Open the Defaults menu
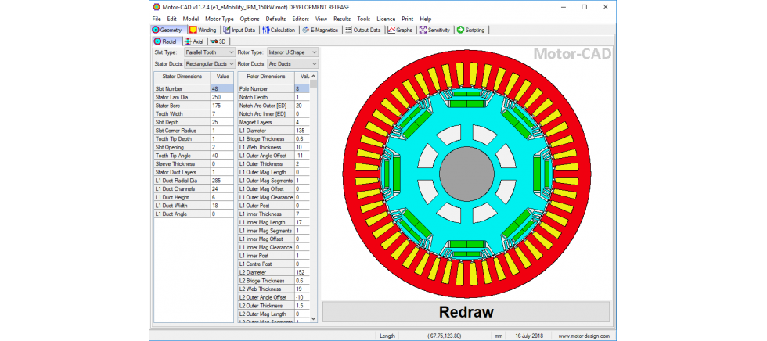The width and height of the screenshot is (767, 341). pyautogui.click(x=275, y=19)
